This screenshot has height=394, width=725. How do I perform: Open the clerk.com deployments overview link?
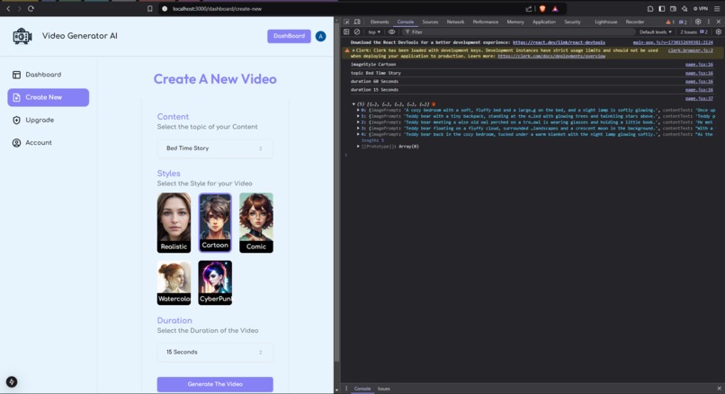551,56
